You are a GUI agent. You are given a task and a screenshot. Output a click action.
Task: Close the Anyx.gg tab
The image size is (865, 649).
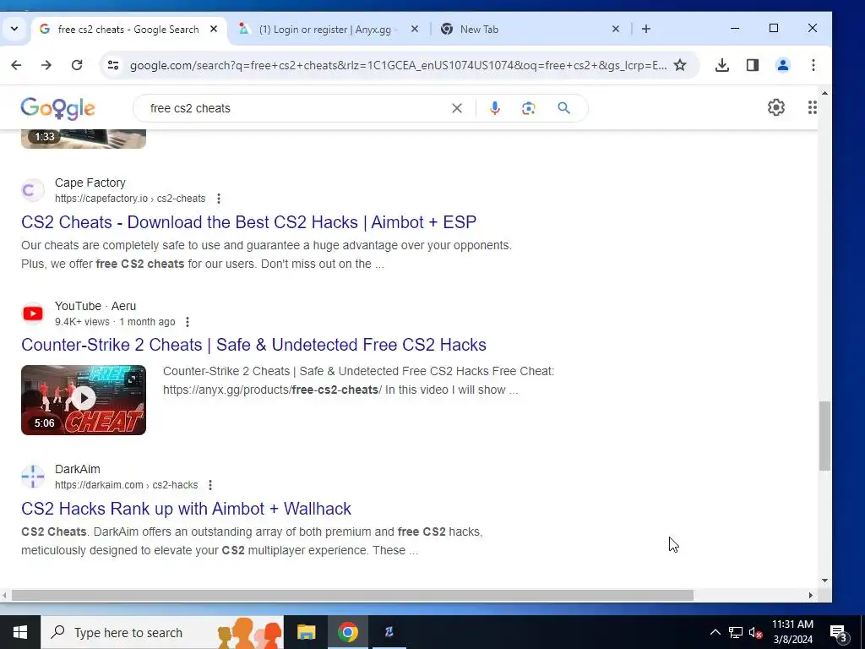click(415, 30)
